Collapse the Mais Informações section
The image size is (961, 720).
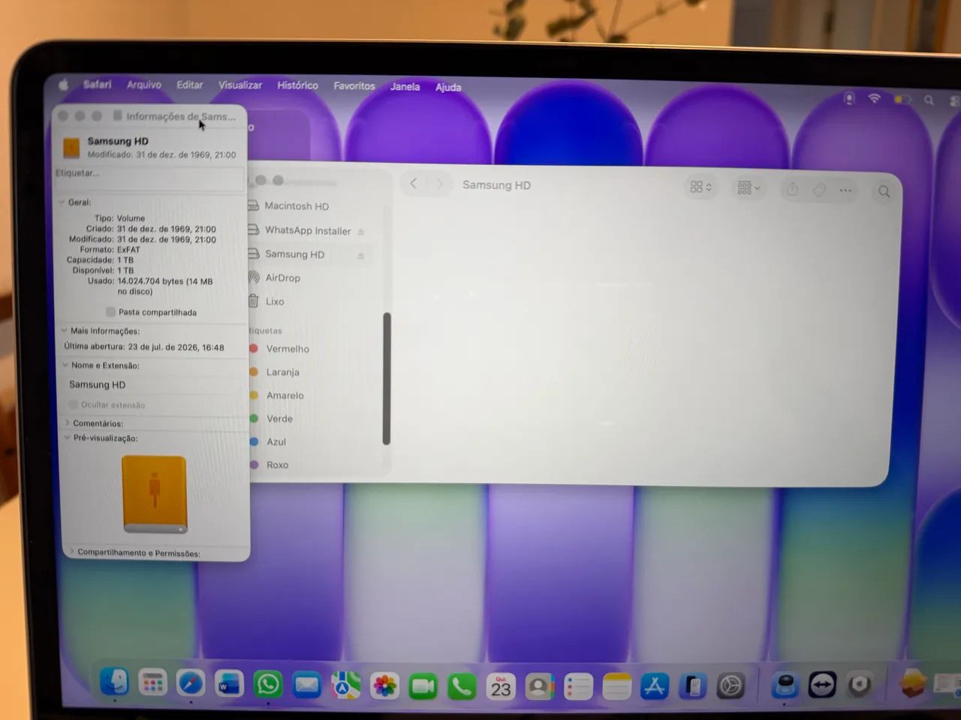[64, 331]
